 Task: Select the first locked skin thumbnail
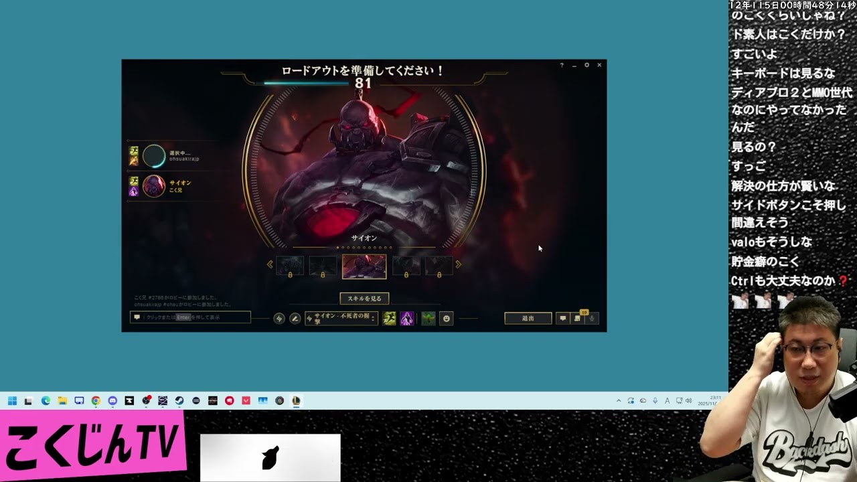click(x=290, y=266)
